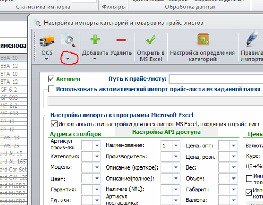Enable automatic price-list import from folder checkbox

click(x=51, y=89)
